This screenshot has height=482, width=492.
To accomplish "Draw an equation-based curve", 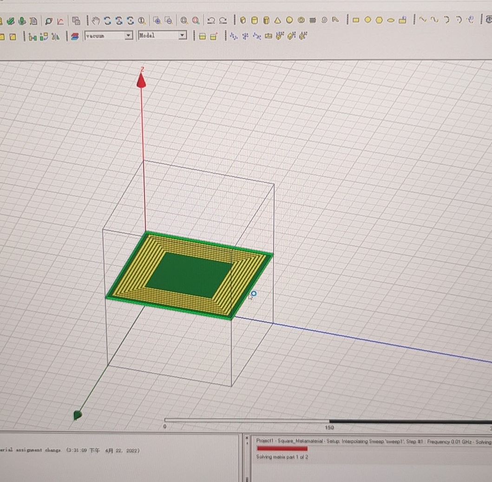I will 471,20.
